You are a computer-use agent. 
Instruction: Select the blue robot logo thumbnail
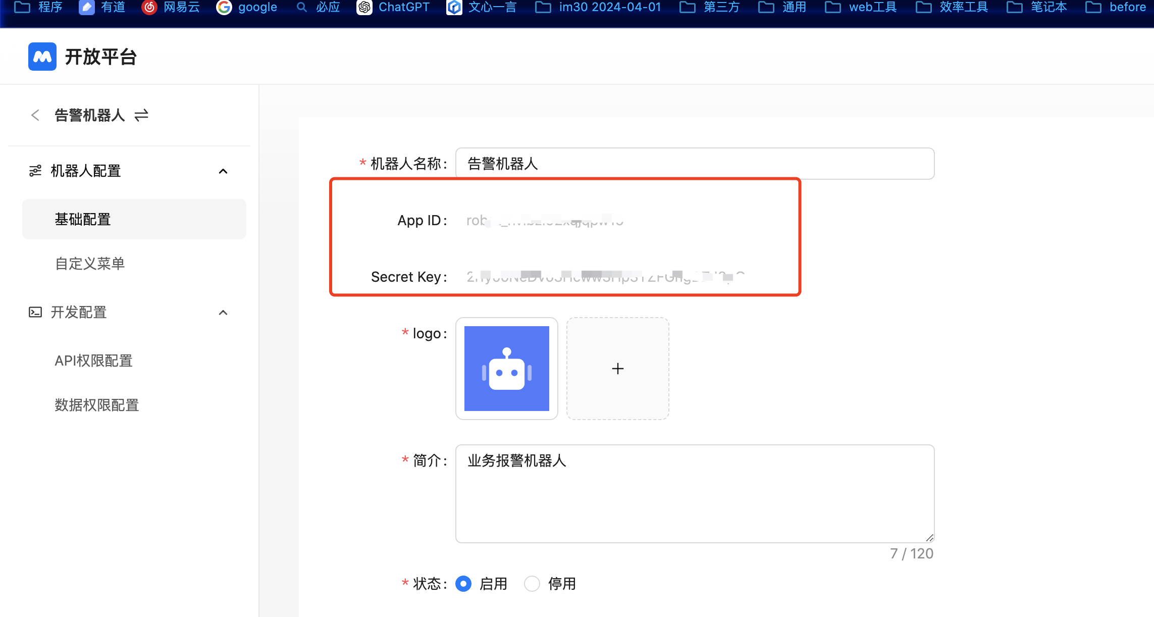pos(506,369)
